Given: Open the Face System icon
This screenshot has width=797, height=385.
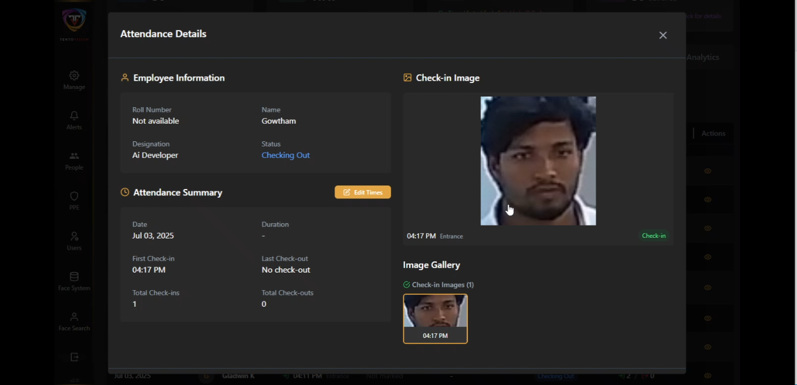Looking at the screenshot, I should [74, 276].
